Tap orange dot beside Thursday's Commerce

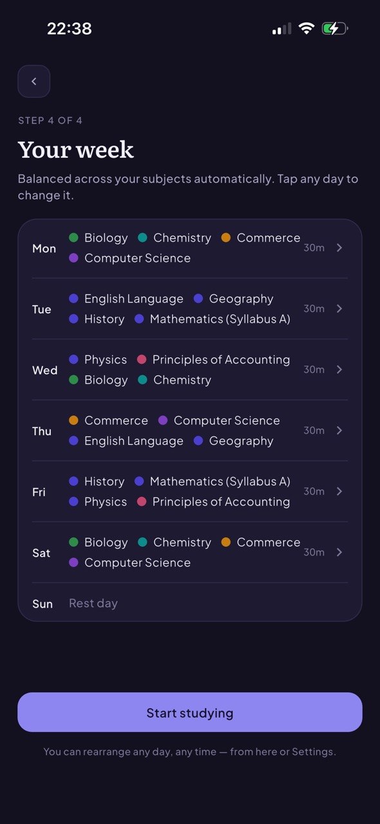[73, 420]
